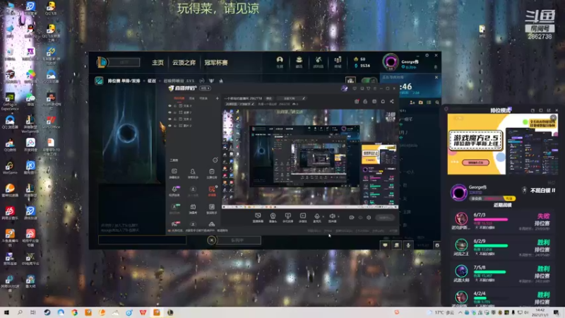The width and height of the screenshot is (565, 318).
Task: Click speaker volume icon in streaming toolbar
Action: point(332,217)
